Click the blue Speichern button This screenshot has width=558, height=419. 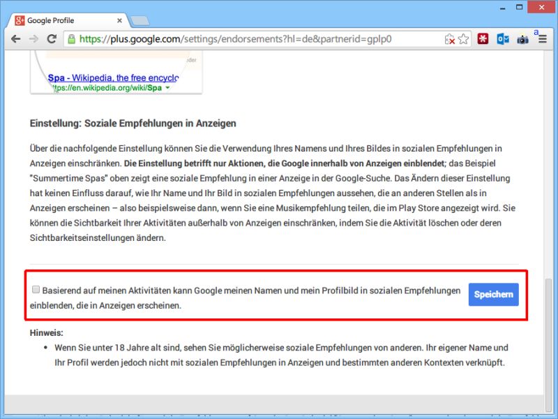pyautogui.click(x=493, y=294)
